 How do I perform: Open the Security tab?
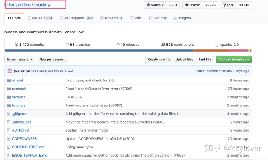point(157,18)
